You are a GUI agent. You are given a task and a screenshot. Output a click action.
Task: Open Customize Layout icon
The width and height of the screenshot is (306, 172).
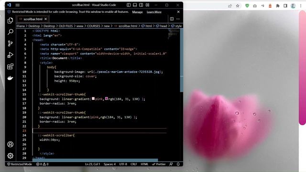148,5
